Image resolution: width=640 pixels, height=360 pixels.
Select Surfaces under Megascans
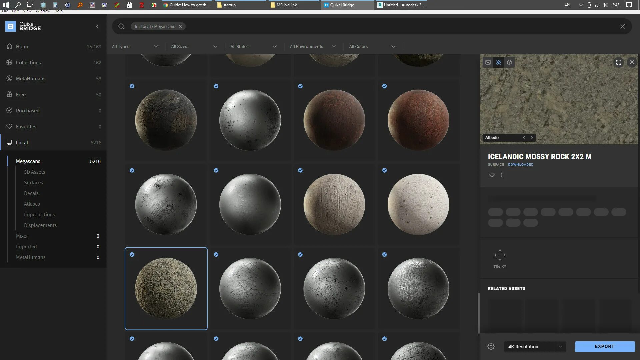(x=33, y=182)
